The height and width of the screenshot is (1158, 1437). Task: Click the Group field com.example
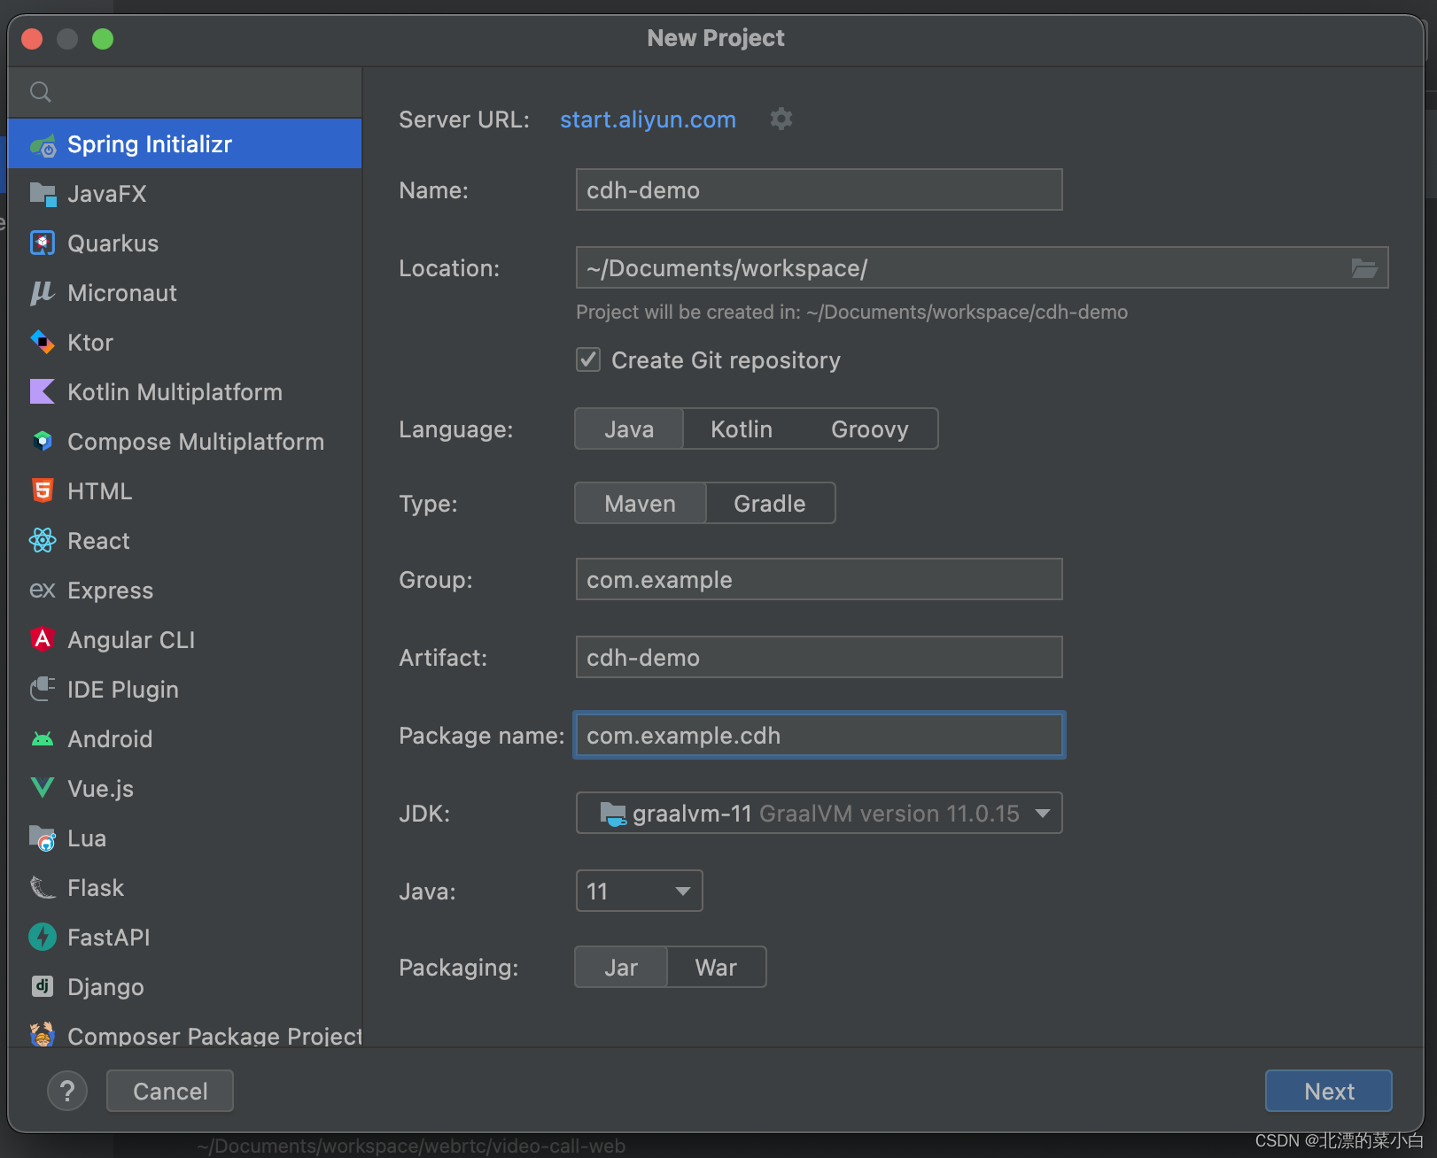point(819,579)
